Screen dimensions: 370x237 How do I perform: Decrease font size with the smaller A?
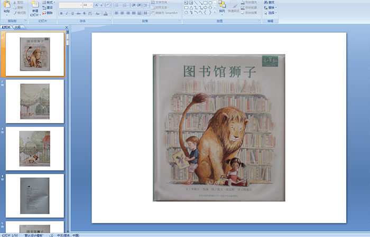pyautogui.click(x=101, y=5)
